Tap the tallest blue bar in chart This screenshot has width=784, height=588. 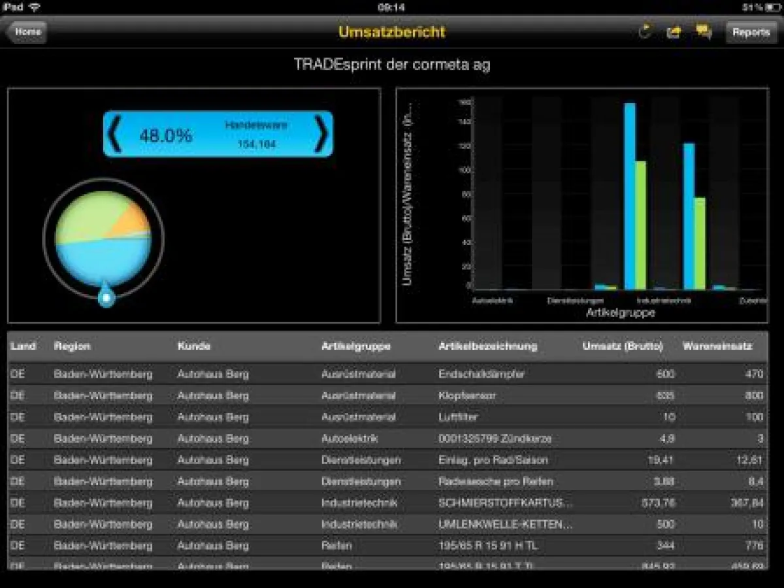(x=629, y=196)
